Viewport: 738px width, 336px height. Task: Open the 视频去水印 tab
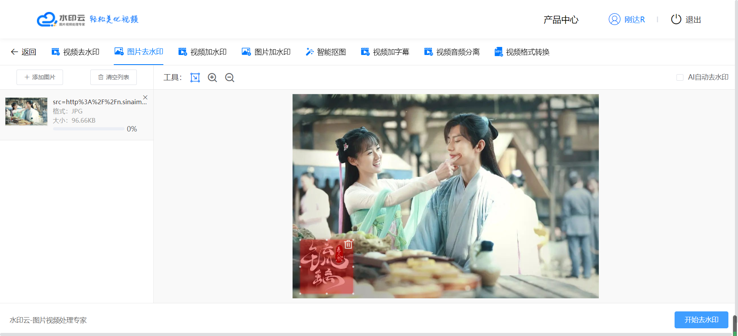click(x=75, y=52)
